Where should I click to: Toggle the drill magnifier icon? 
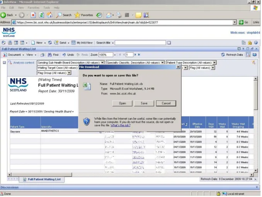pyautogui.click(x=248, y=55)
